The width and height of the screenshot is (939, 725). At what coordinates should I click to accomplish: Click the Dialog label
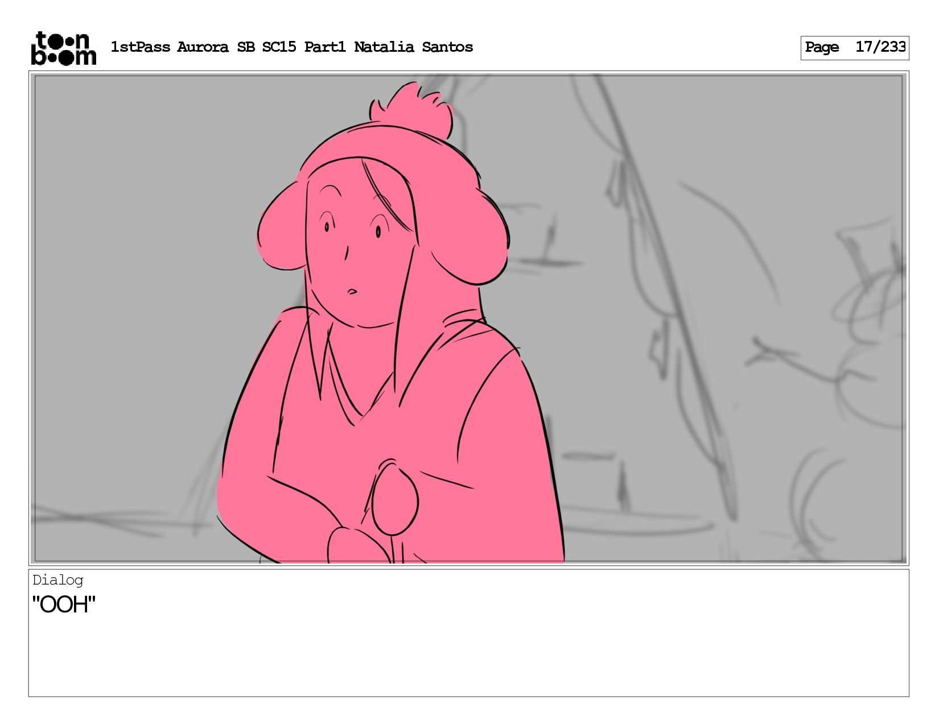click(57, 580)
